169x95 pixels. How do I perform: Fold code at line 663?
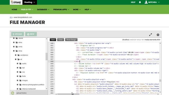pyautogui.click(x=54, y=50)
